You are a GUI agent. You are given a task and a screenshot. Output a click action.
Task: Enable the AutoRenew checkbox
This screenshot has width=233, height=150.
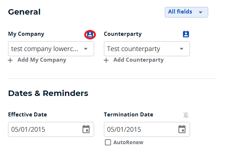click(x=108, y=142)
